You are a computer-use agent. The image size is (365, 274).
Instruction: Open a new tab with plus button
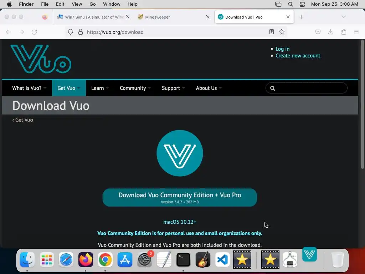(302, 17)
